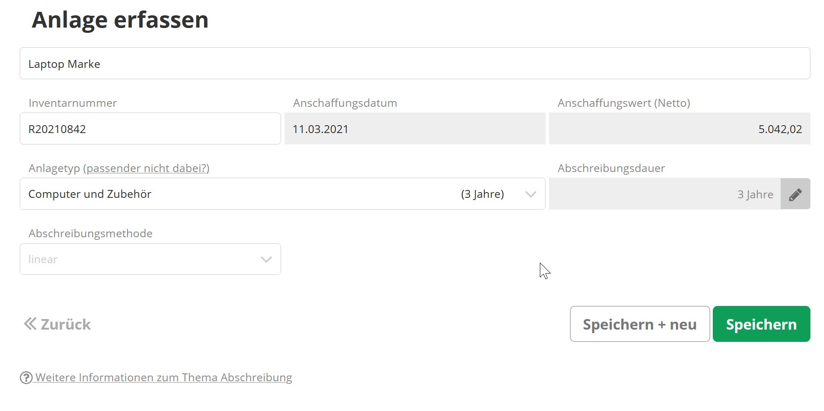The height and width of the screenshot is (411, 824).
Task: Open Weitere Informationen zum Thema Abschreibung
Action: tap(164, 377)
